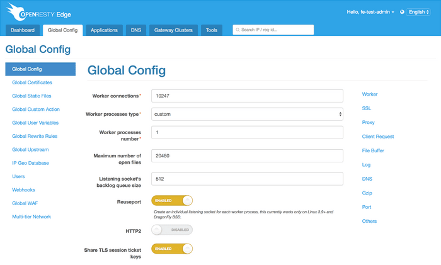Select the Global Config tab
Image resolution: width=441 pixels, height=265 pixels.
(62, 30)
